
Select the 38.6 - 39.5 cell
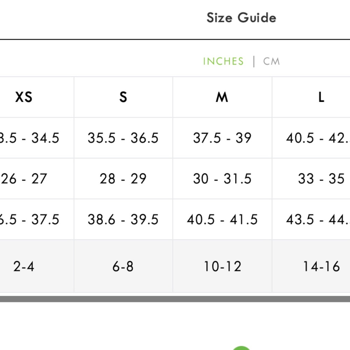pos(123,219)
